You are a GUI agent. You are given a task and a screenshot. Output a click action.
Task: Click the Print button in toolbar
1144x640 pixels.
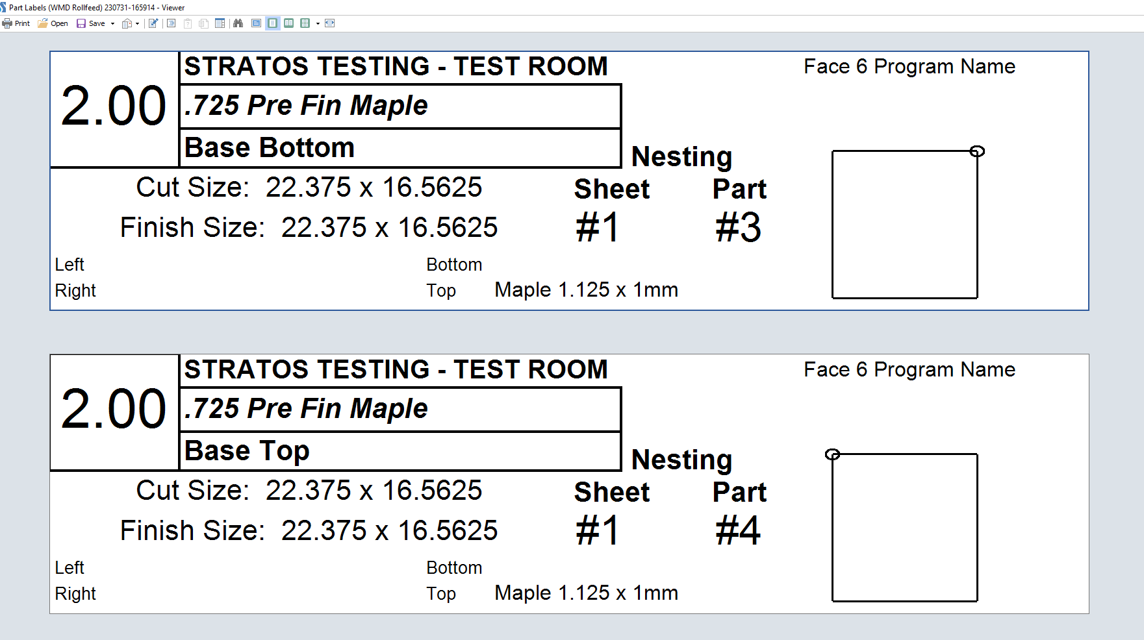pos(16,23)
